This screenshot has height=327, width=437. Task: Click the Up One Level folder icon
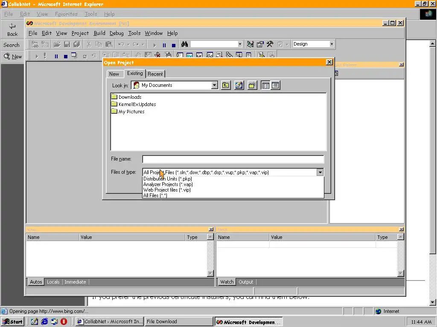[x=226, y=85]
